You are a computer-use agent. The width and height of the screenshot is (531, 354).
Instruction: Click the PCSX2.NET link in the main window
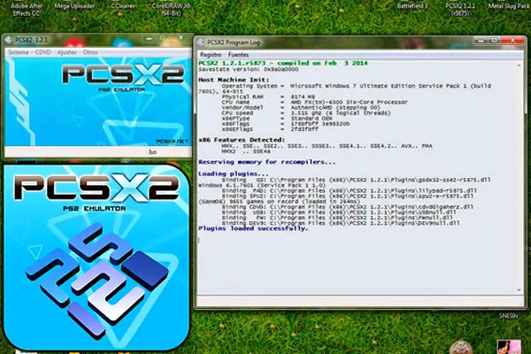(172, 142)
